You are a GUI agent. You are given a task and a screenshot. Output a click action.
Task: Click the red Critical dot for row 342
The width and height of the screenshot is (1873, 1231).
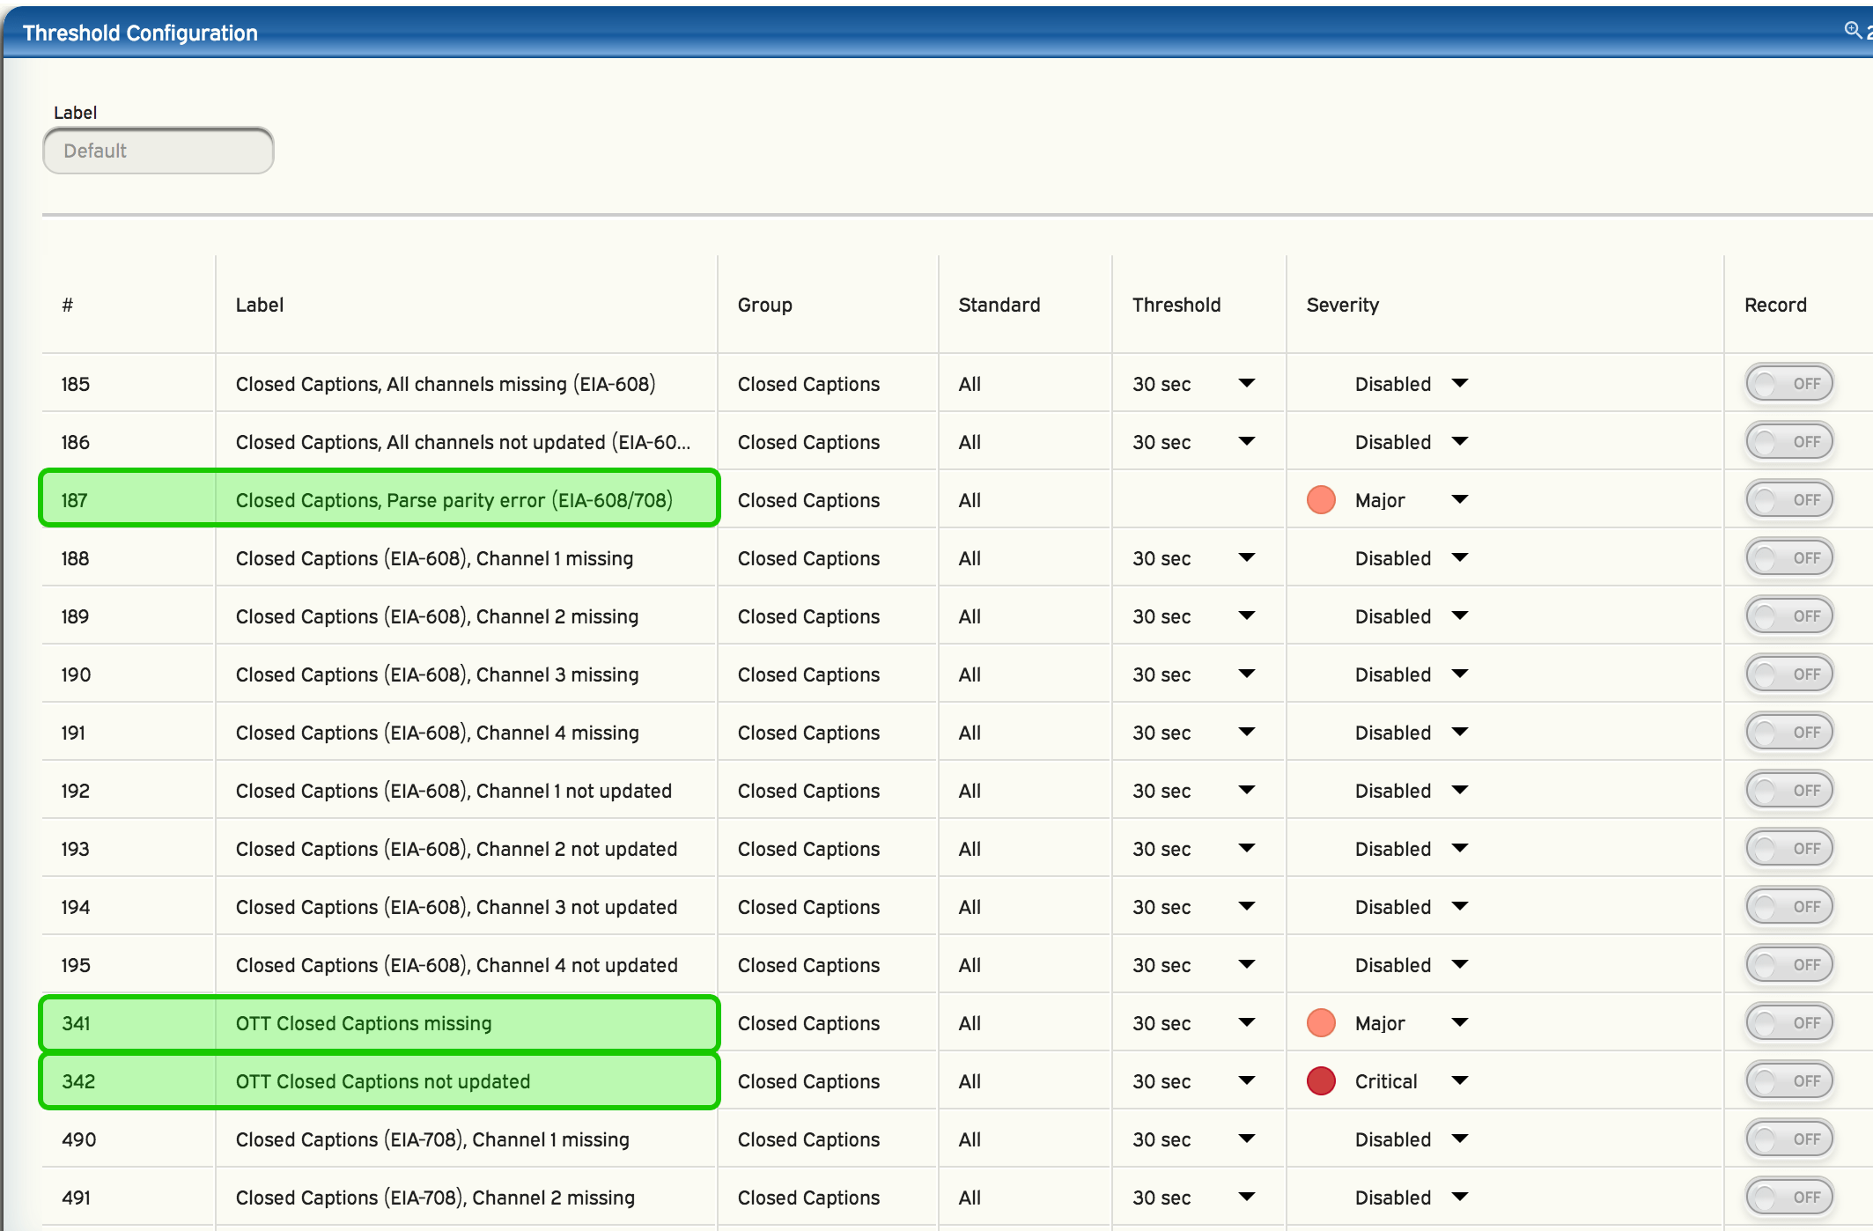click(x=1321, y=1081)
